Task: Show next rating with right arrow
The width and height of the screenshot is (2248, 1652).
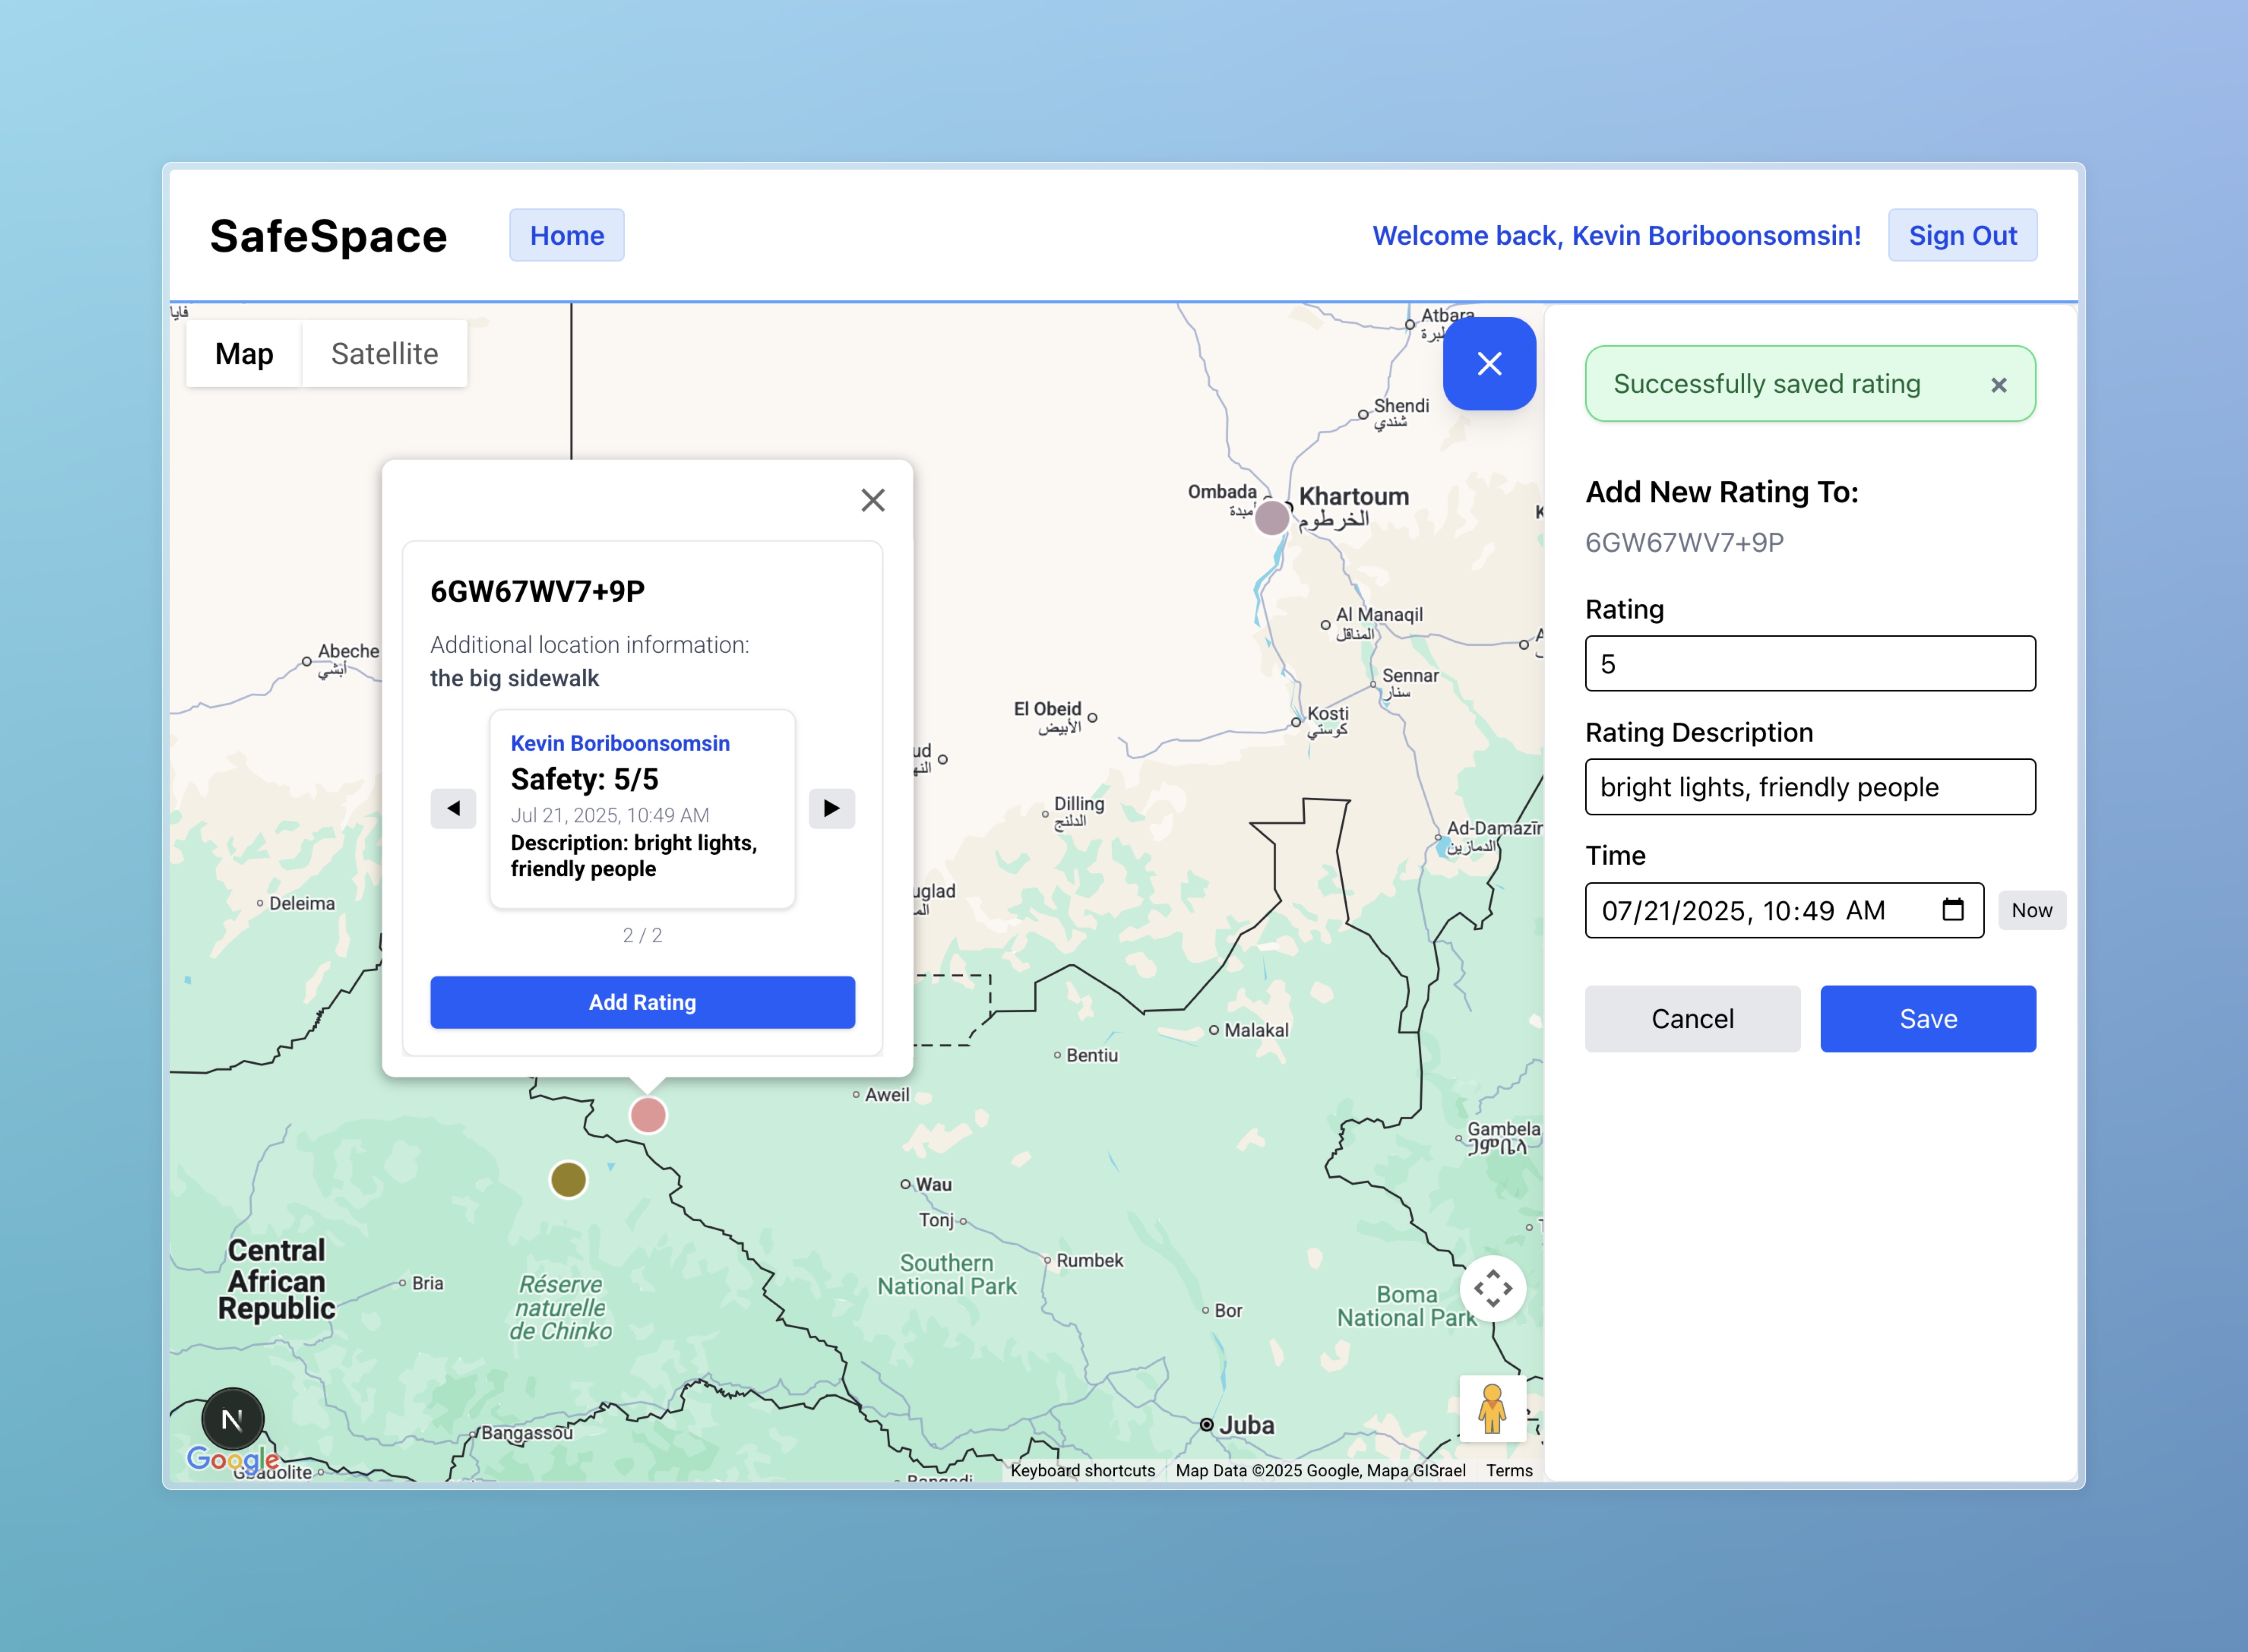Action: click(x=831, y=808)
